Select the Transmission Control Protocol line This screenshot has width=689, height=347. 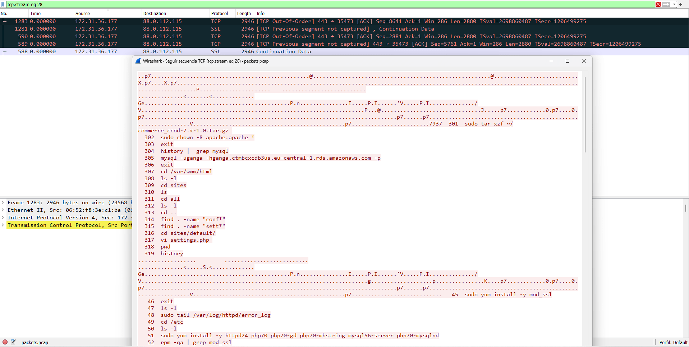[70, 225]
